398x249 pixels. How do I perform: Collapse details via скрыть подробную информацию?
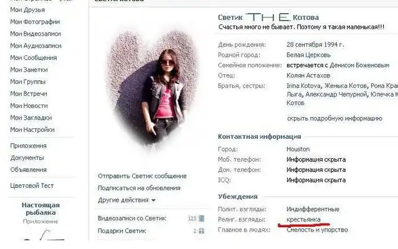click(x=334, y=118)
